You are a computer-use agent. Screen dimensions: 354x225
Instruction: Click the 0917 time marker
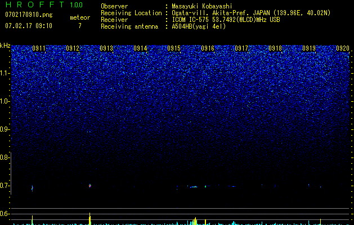click(241, 48)
